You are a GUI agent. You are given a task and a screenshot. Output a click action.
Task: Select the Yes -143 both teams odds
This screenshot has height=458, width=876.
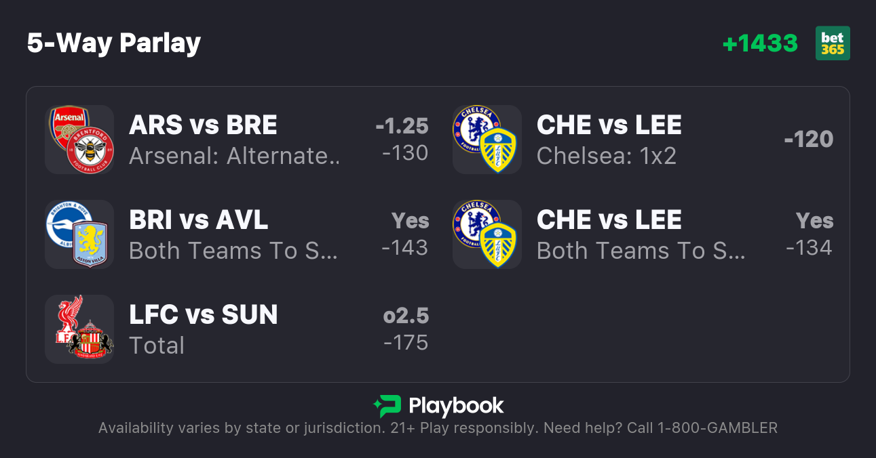click(x=405, y=234)
